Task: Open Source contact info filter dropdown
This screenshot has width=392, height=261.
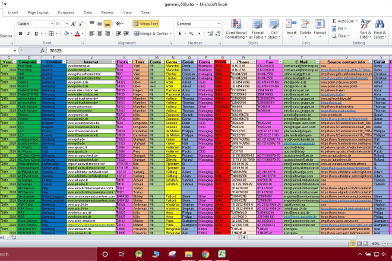Action: pos(371,62)
